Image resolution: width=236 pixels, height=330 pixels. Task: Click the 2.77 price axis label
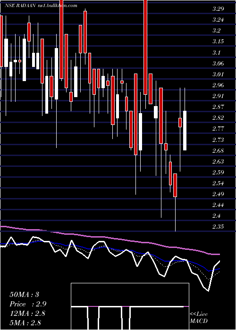[x=218, y=129]
